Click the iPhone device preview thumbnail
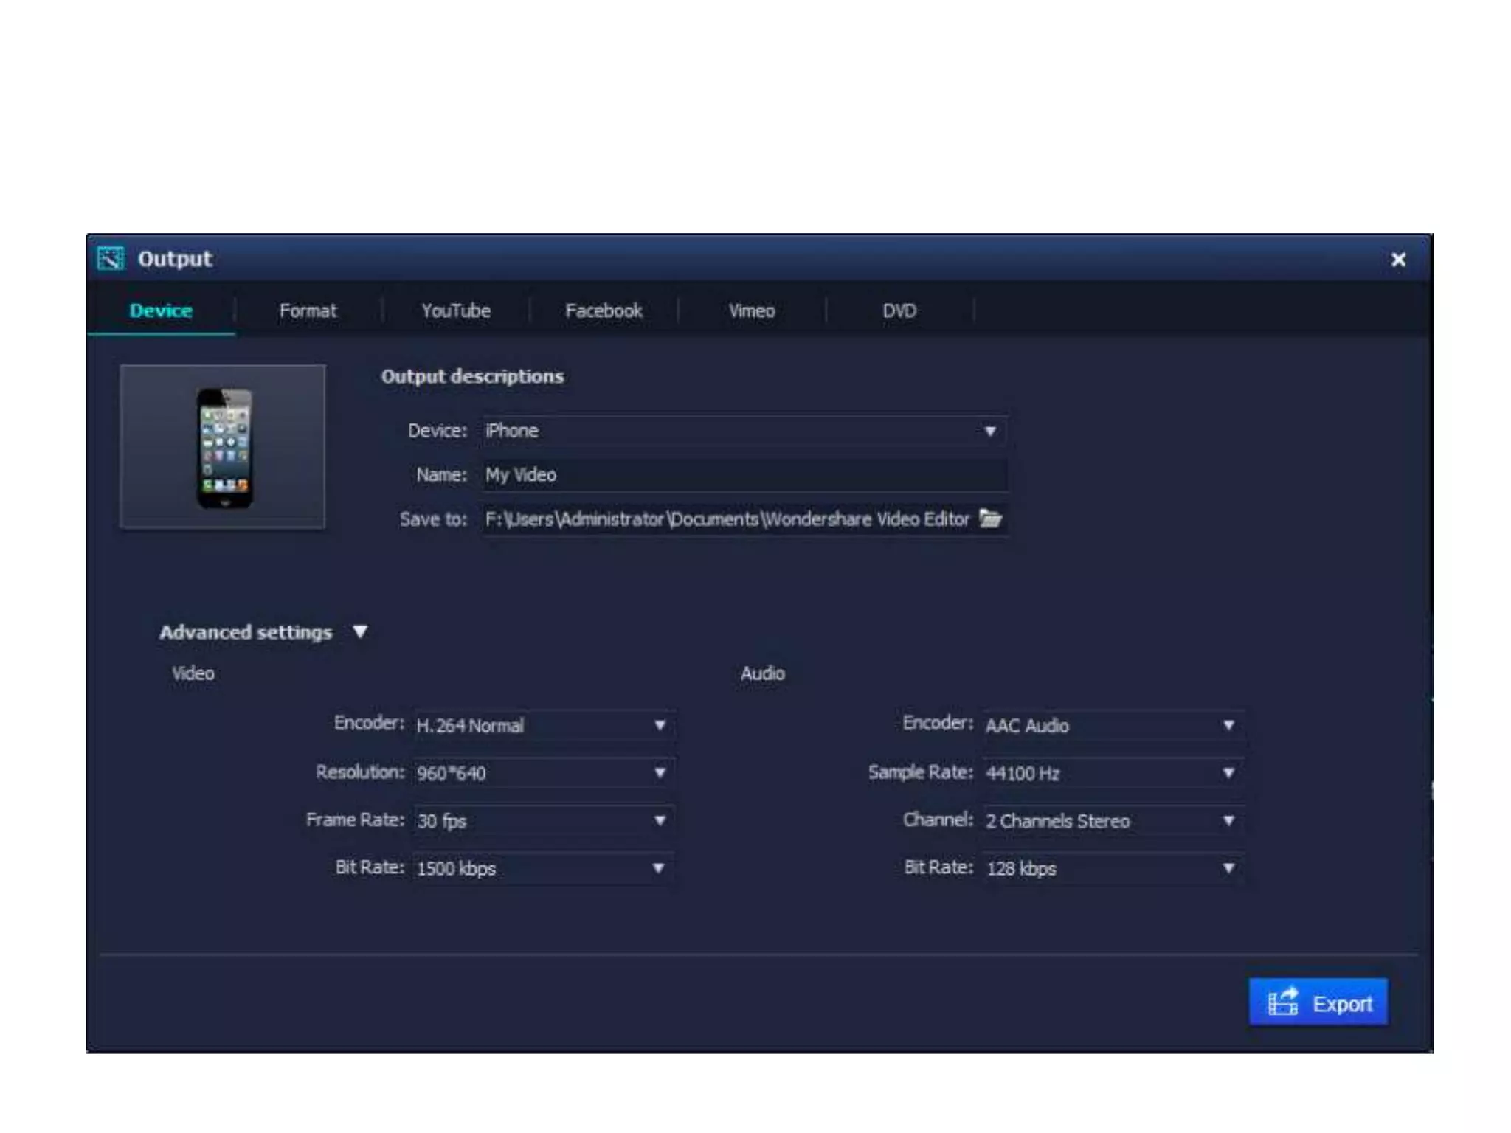The width and height of the screenshot is (1511, 1133). click(x=223, y=447)
